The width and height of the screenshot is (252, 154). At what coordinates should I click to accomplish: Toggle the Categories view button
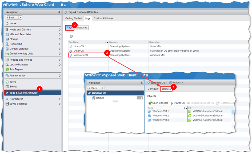(81, 28)
